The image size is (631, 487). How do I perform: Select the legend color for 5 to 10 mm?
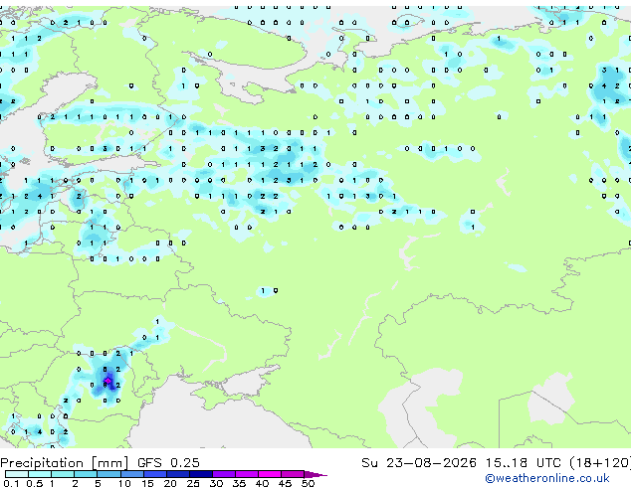tap(108, 474)
